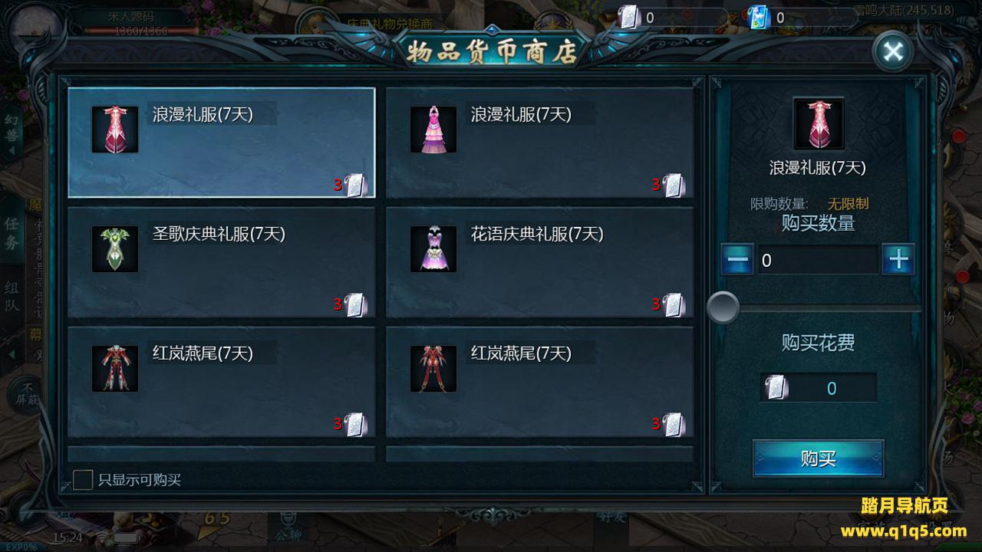Close the 物品货币商店 shop window

click(893, 52)
